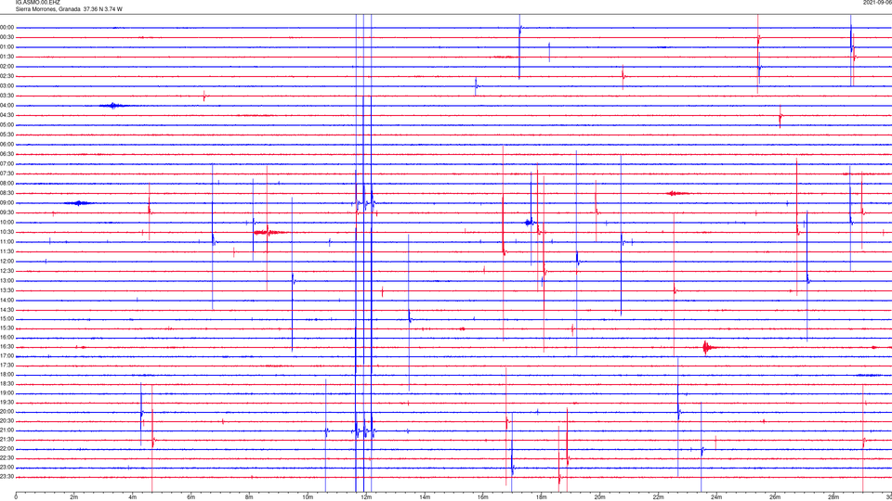Select the 03:00 time label

(x=7, y=85)
